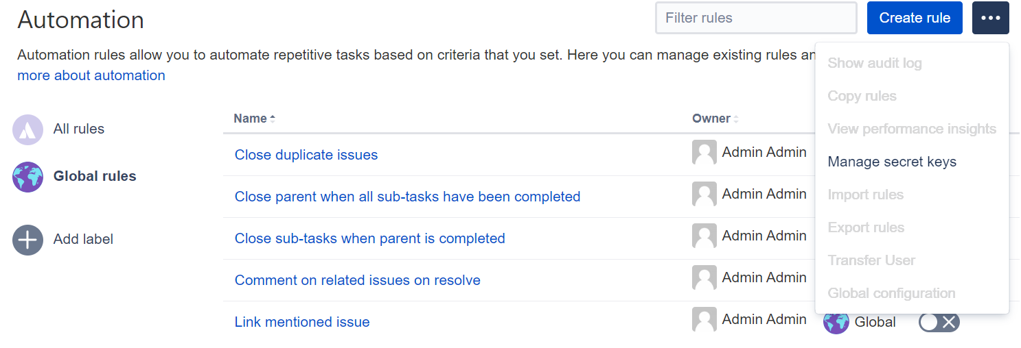The width and height of the screenshot is (1021, 348).
Task: Click into the Filter rules search field
Action: click(755, 18)
